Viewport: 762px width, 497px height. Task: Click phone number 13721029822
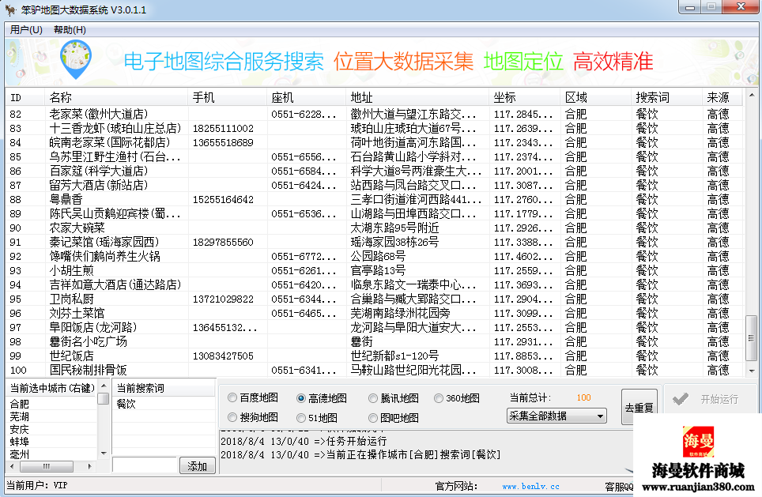tap(223, 299)
